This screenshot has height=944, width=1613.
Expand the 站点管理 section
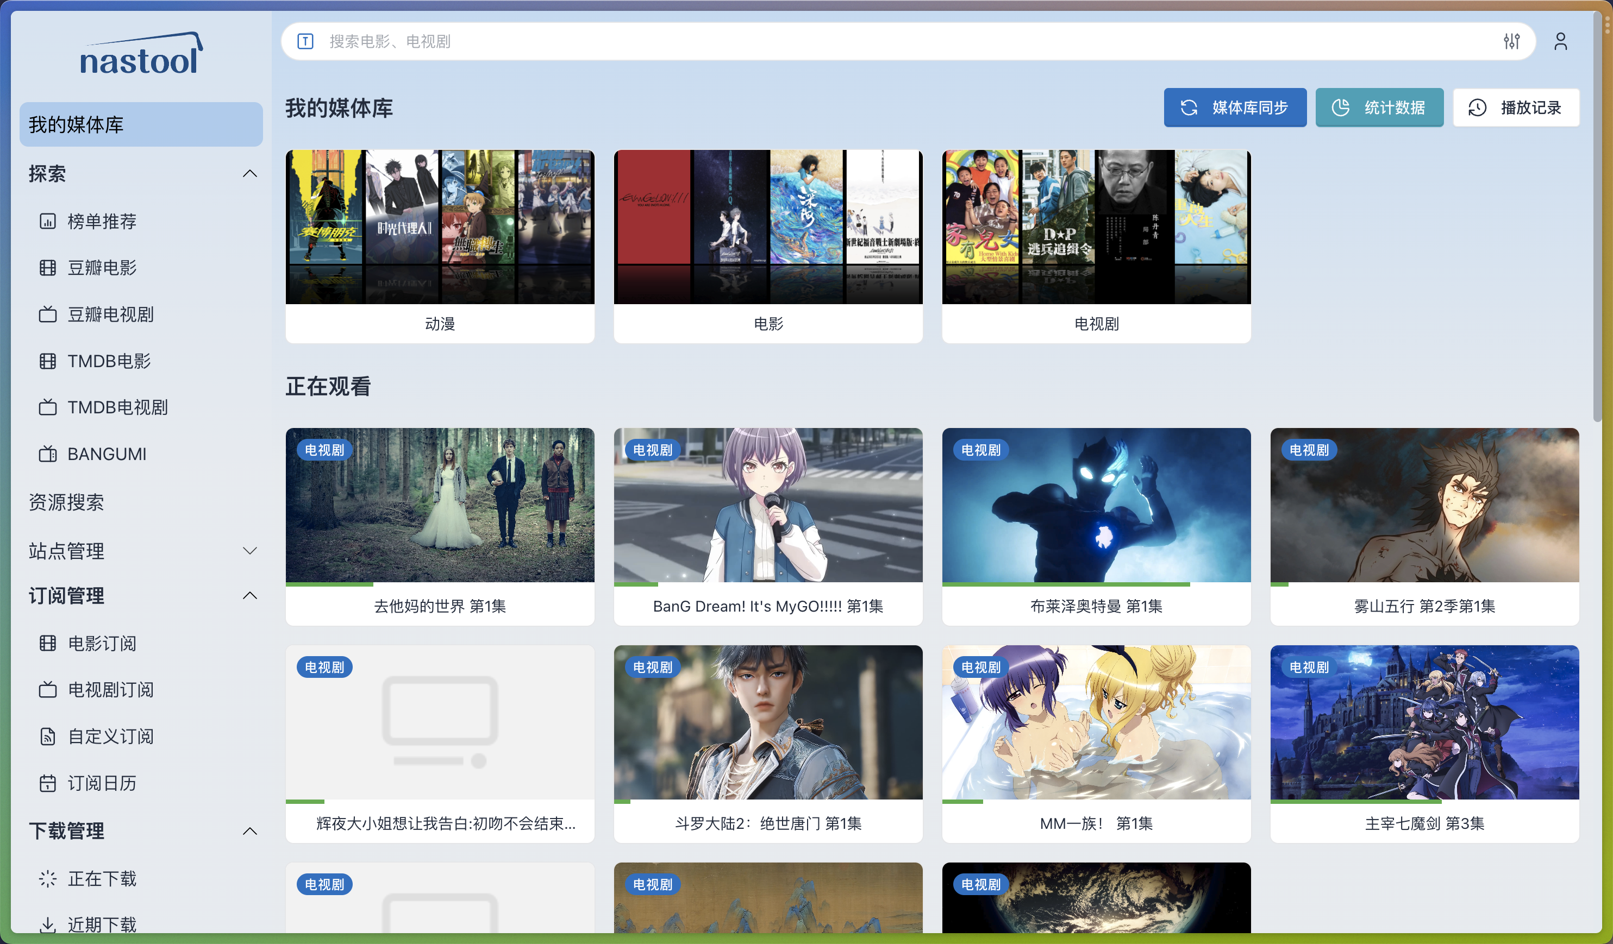(x=251, y=551)
